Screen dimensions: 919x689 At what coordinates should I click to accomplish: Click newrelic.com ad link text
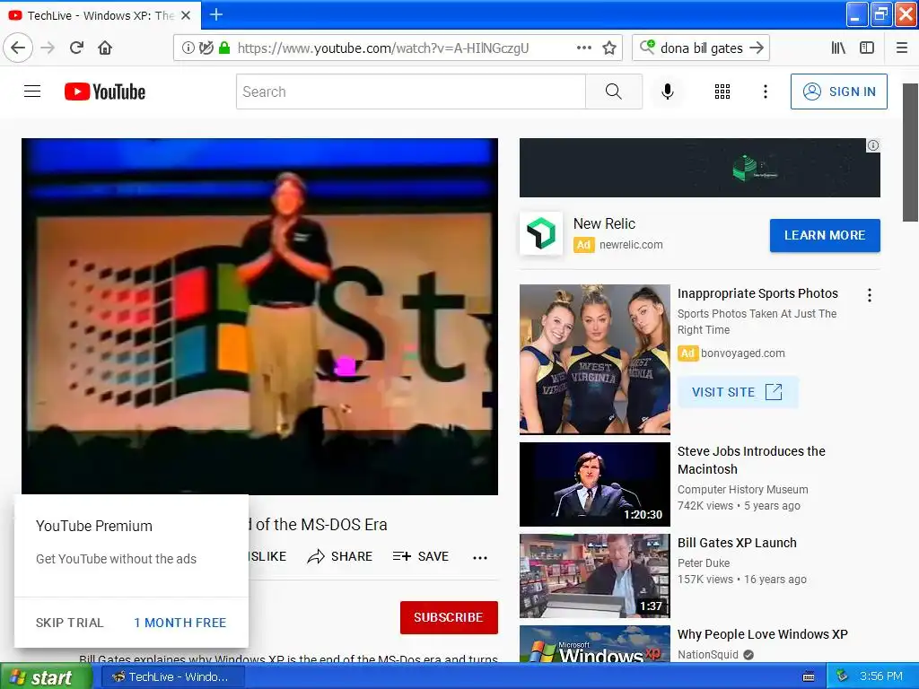pos(631,244)
